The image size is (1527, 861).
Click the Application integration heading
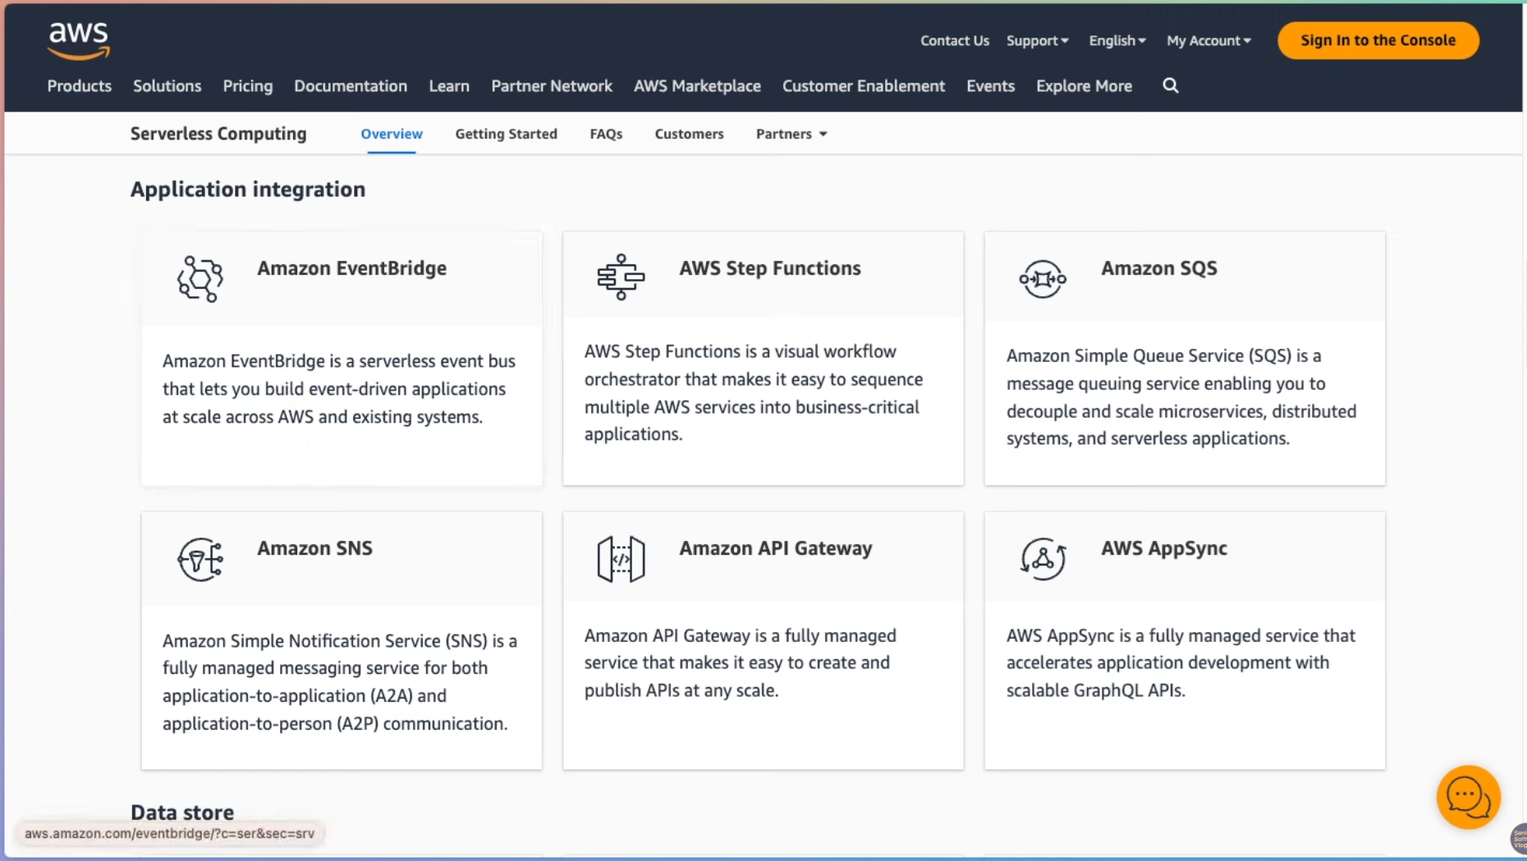(247, 190)
